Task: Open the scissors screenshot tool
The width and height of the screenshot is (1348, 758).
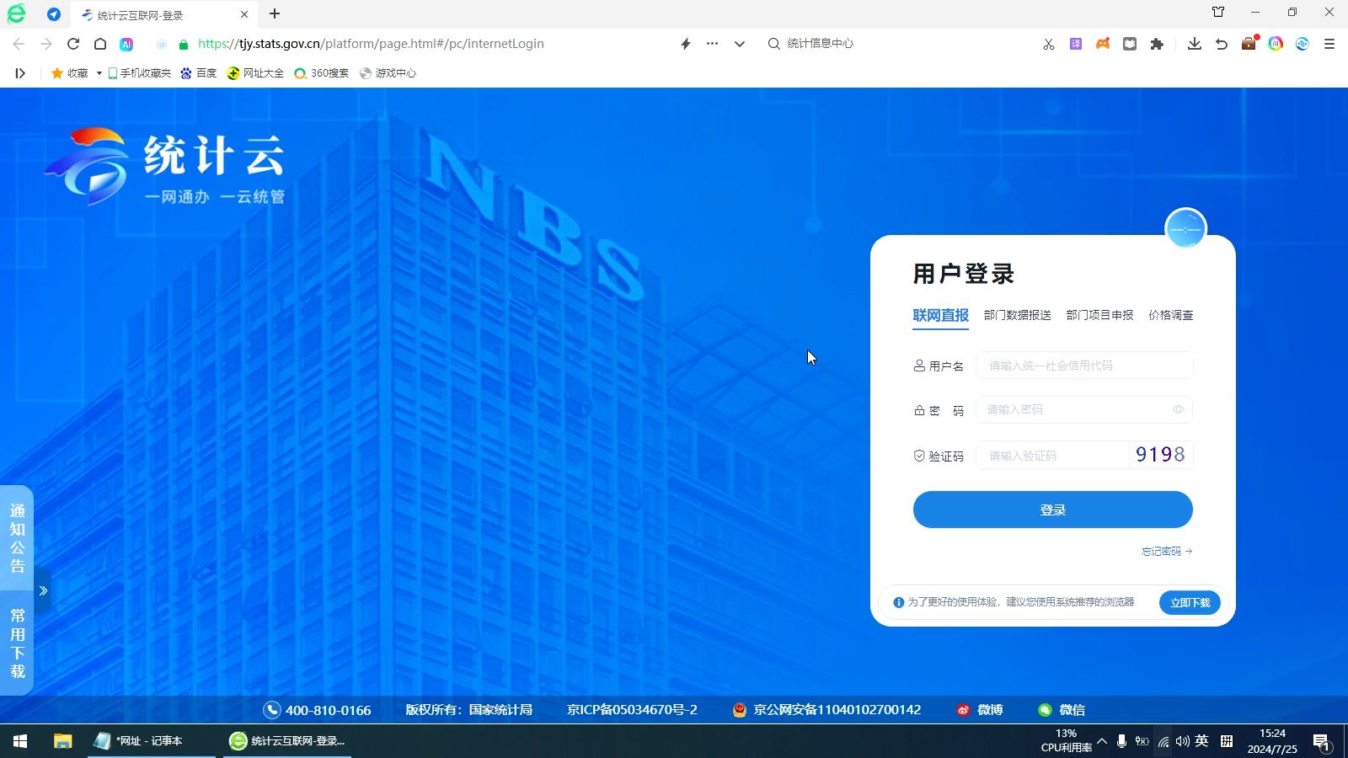Action: 1049,44
